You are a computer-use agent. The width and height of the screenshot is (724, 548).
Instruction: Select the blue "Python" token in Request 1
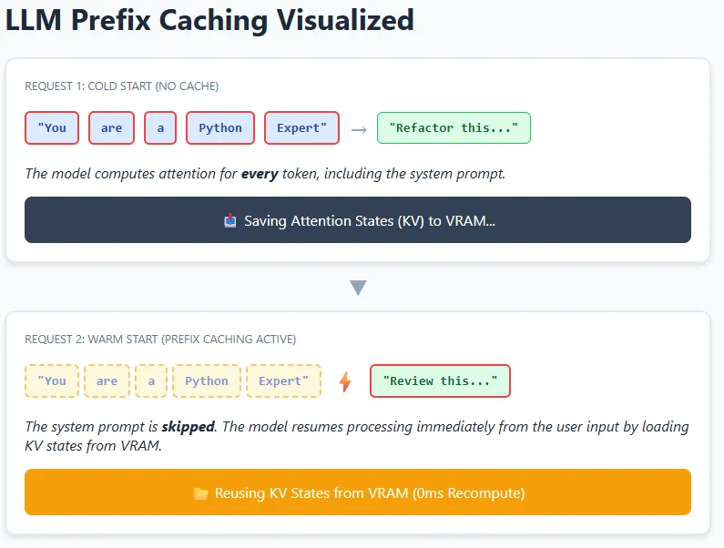pyautogui.click(x=220, y=128)
